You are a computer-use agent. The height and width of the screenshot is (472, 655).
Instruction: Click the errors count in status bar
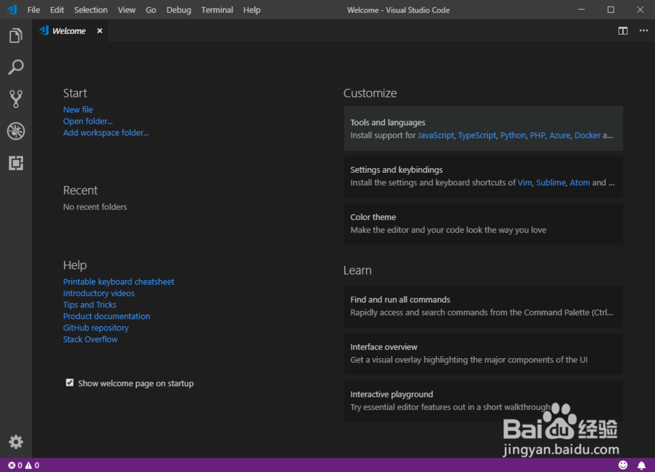point(15,465)
